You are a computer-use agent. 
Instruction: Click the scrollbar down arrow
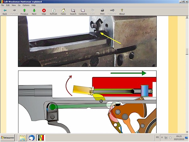coord(187,132)
